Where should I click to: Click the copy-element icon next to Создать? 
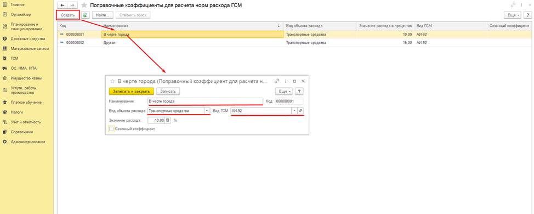point(86,15)
